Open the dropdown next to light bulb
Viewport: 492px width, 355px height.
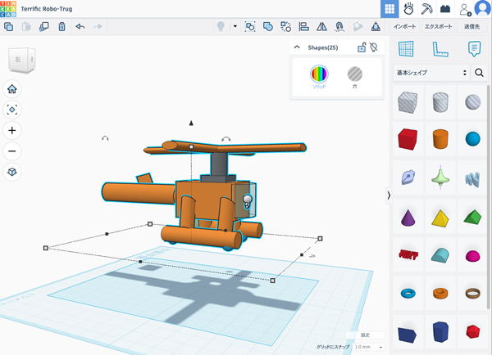[x=235, y=26]
